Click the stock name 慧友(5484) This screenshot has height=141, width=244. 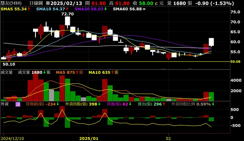click(11, 3)
